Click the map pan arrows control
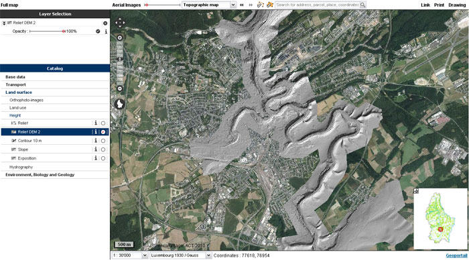The image size is (469, 260). tap(120, 23)
